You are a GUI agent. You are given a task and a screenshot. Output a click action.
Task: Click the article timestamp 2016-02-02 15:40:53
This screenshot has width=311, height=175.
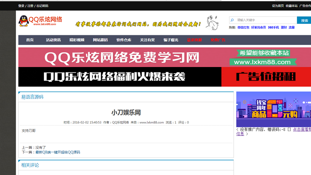point(87,123)
